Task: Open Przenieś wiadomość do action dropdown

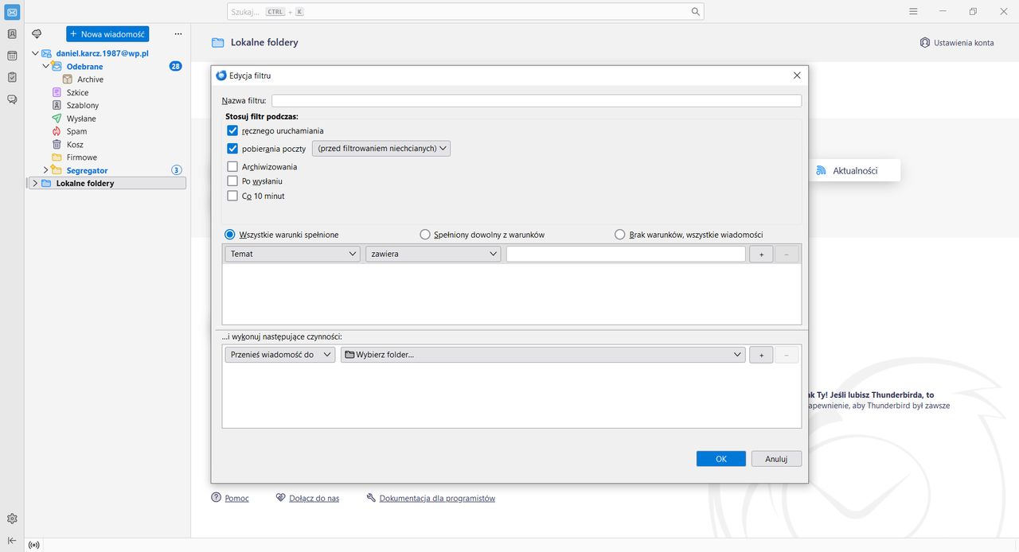Action: (x=280, y=355)
